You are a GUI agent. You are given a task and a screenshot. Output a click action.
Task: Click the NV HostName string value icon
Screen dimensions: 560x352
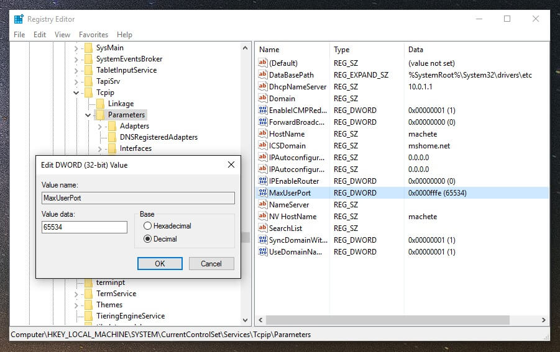(x=263, y=216)
